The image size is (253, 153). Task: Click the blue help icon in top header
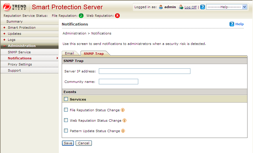point(203,7)
